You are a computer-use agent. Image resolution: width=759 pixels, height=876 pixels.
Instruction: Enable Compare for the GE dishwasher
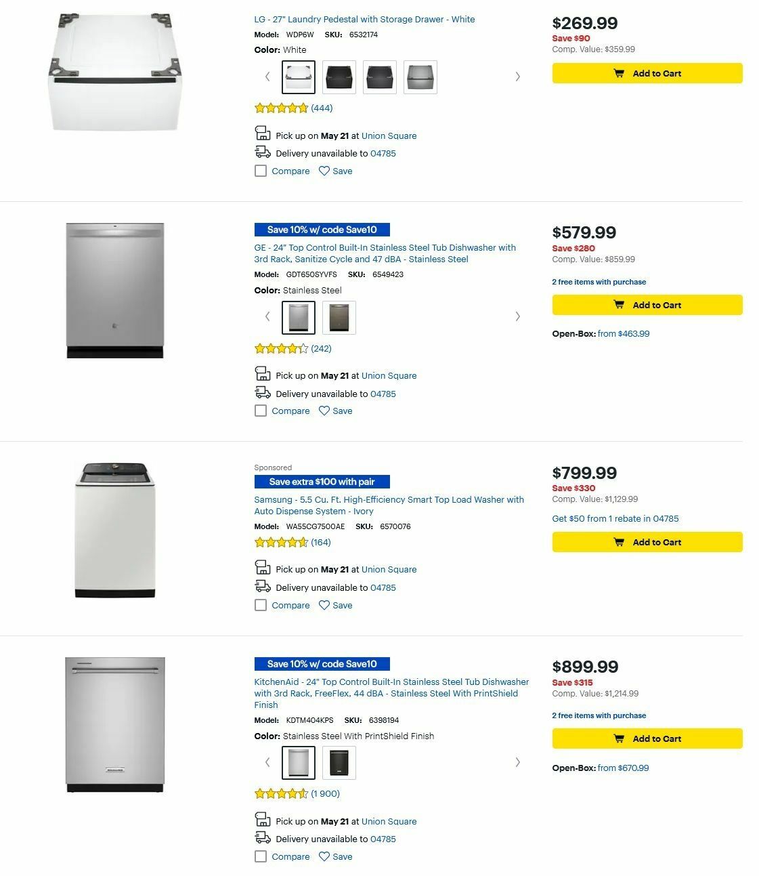[261, 411]
